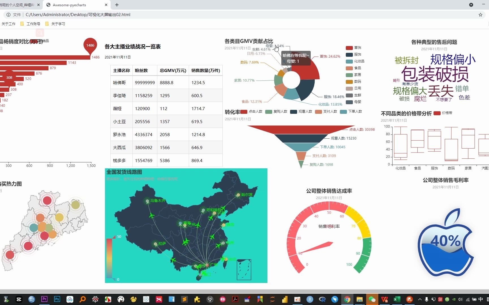
Task: Click the 乌鲁木齐 city marker on the map
Action: tap(147, 201)
